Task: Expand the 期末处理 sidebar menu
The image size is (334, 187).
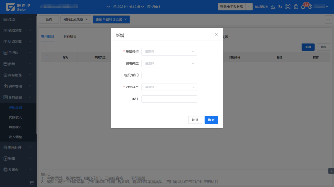Action: 18,147
